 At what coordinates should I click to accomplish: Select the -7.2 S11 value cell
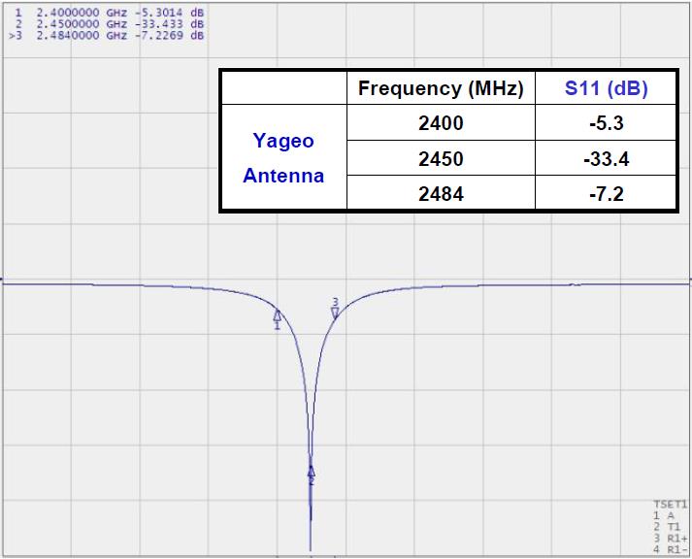[x=606, y=193]
